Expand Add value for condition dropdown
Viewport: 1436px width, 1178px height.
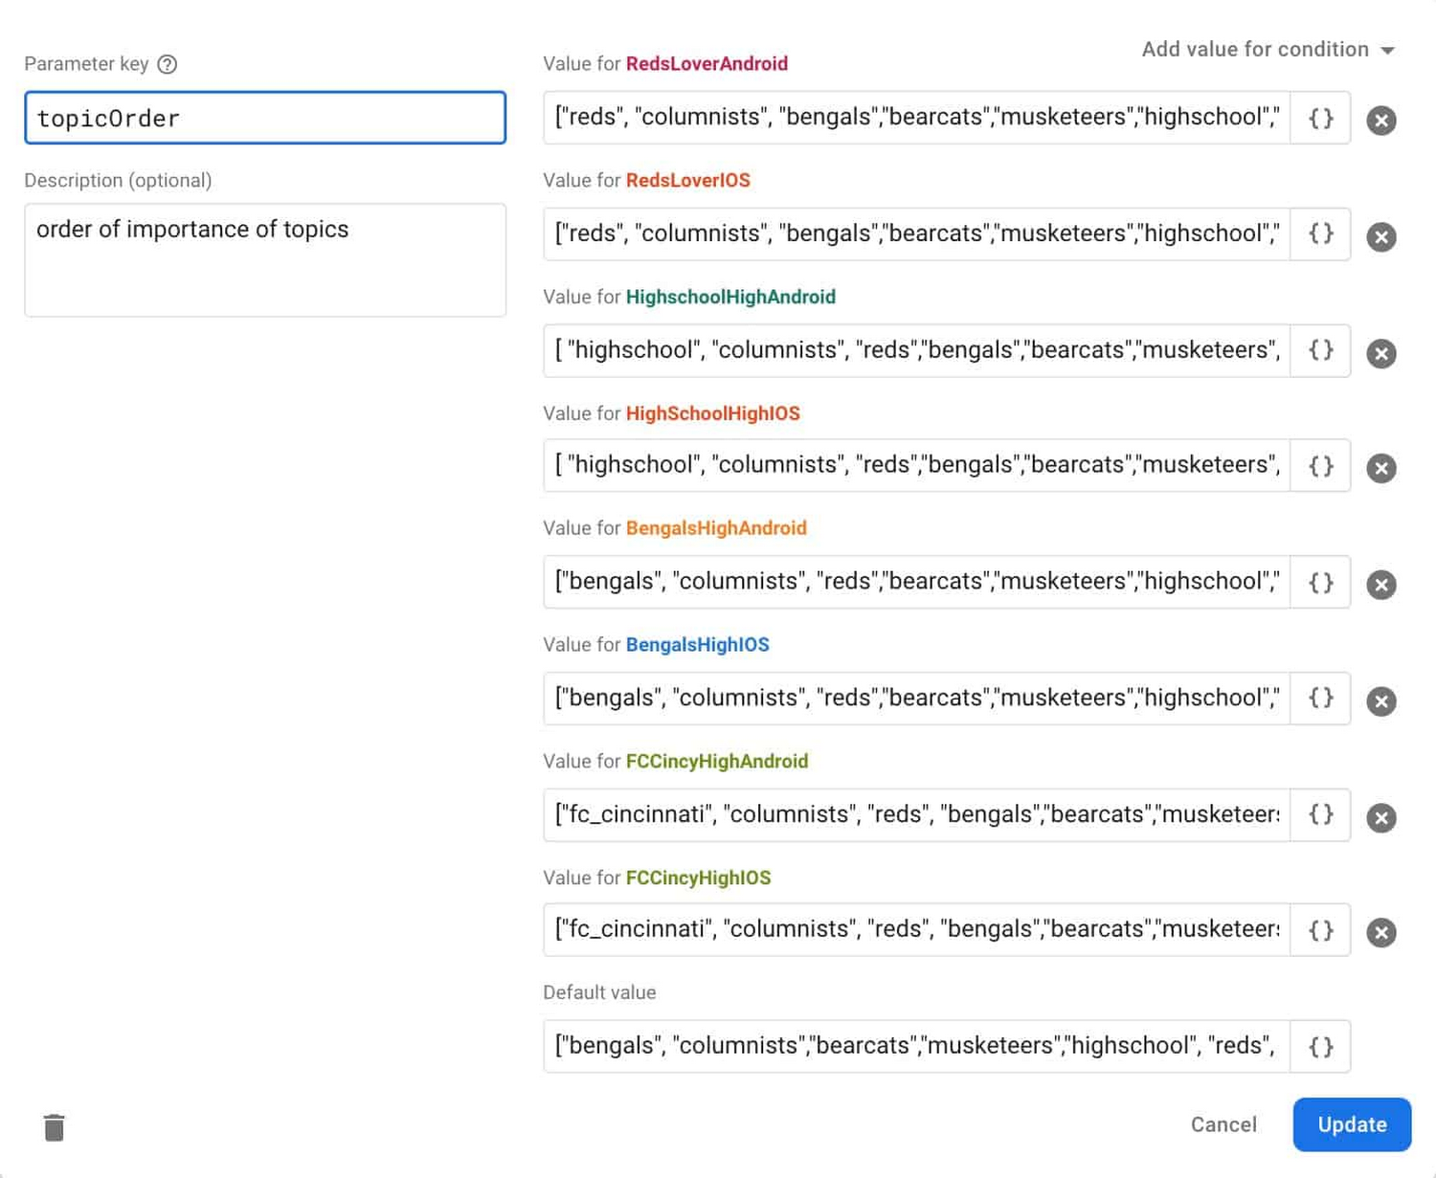(x=1267, y=50)
